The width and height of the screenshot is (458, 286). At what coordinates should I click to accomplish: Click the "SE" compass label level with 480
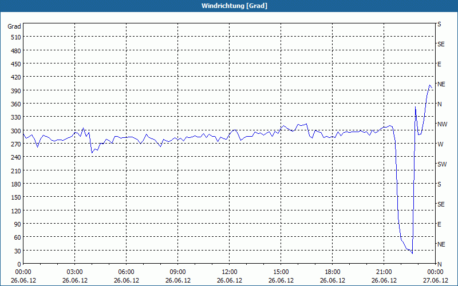tap(441, 44)
